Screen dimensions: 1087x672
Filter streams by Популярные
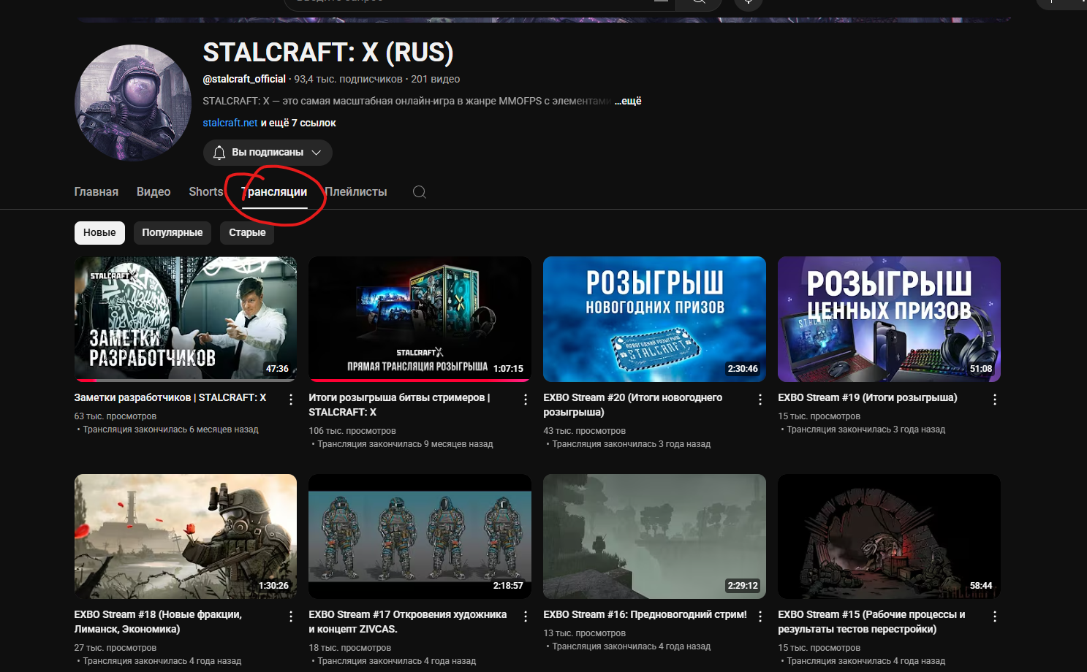tap(173, 233)
